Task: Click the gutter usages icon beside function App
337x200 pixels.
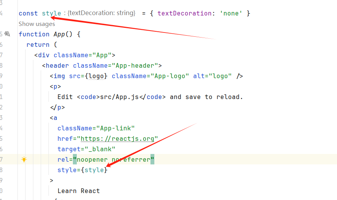Action: (x=7, y=34)
